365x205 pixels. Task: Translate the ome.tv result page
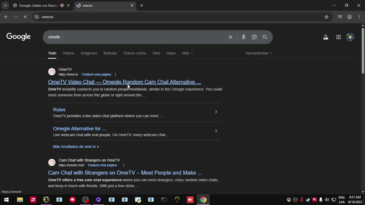(96, 75)
